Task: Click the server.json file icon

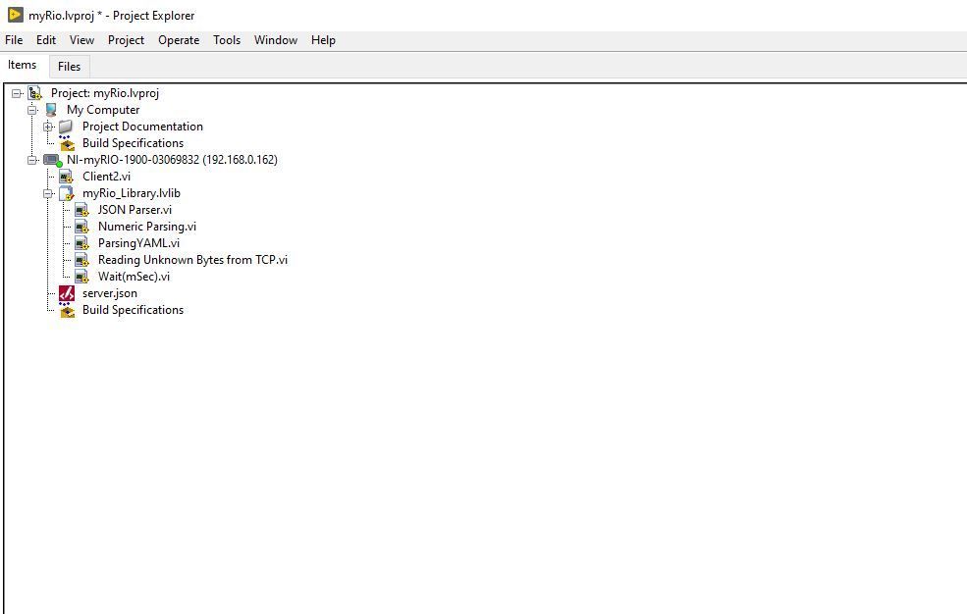Action: [x=67, y=293]
